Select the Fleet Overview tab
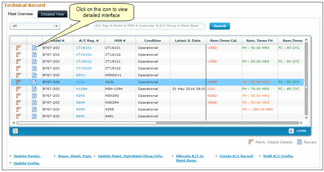The width and height of the screenshot is (324, 172). 20,14
